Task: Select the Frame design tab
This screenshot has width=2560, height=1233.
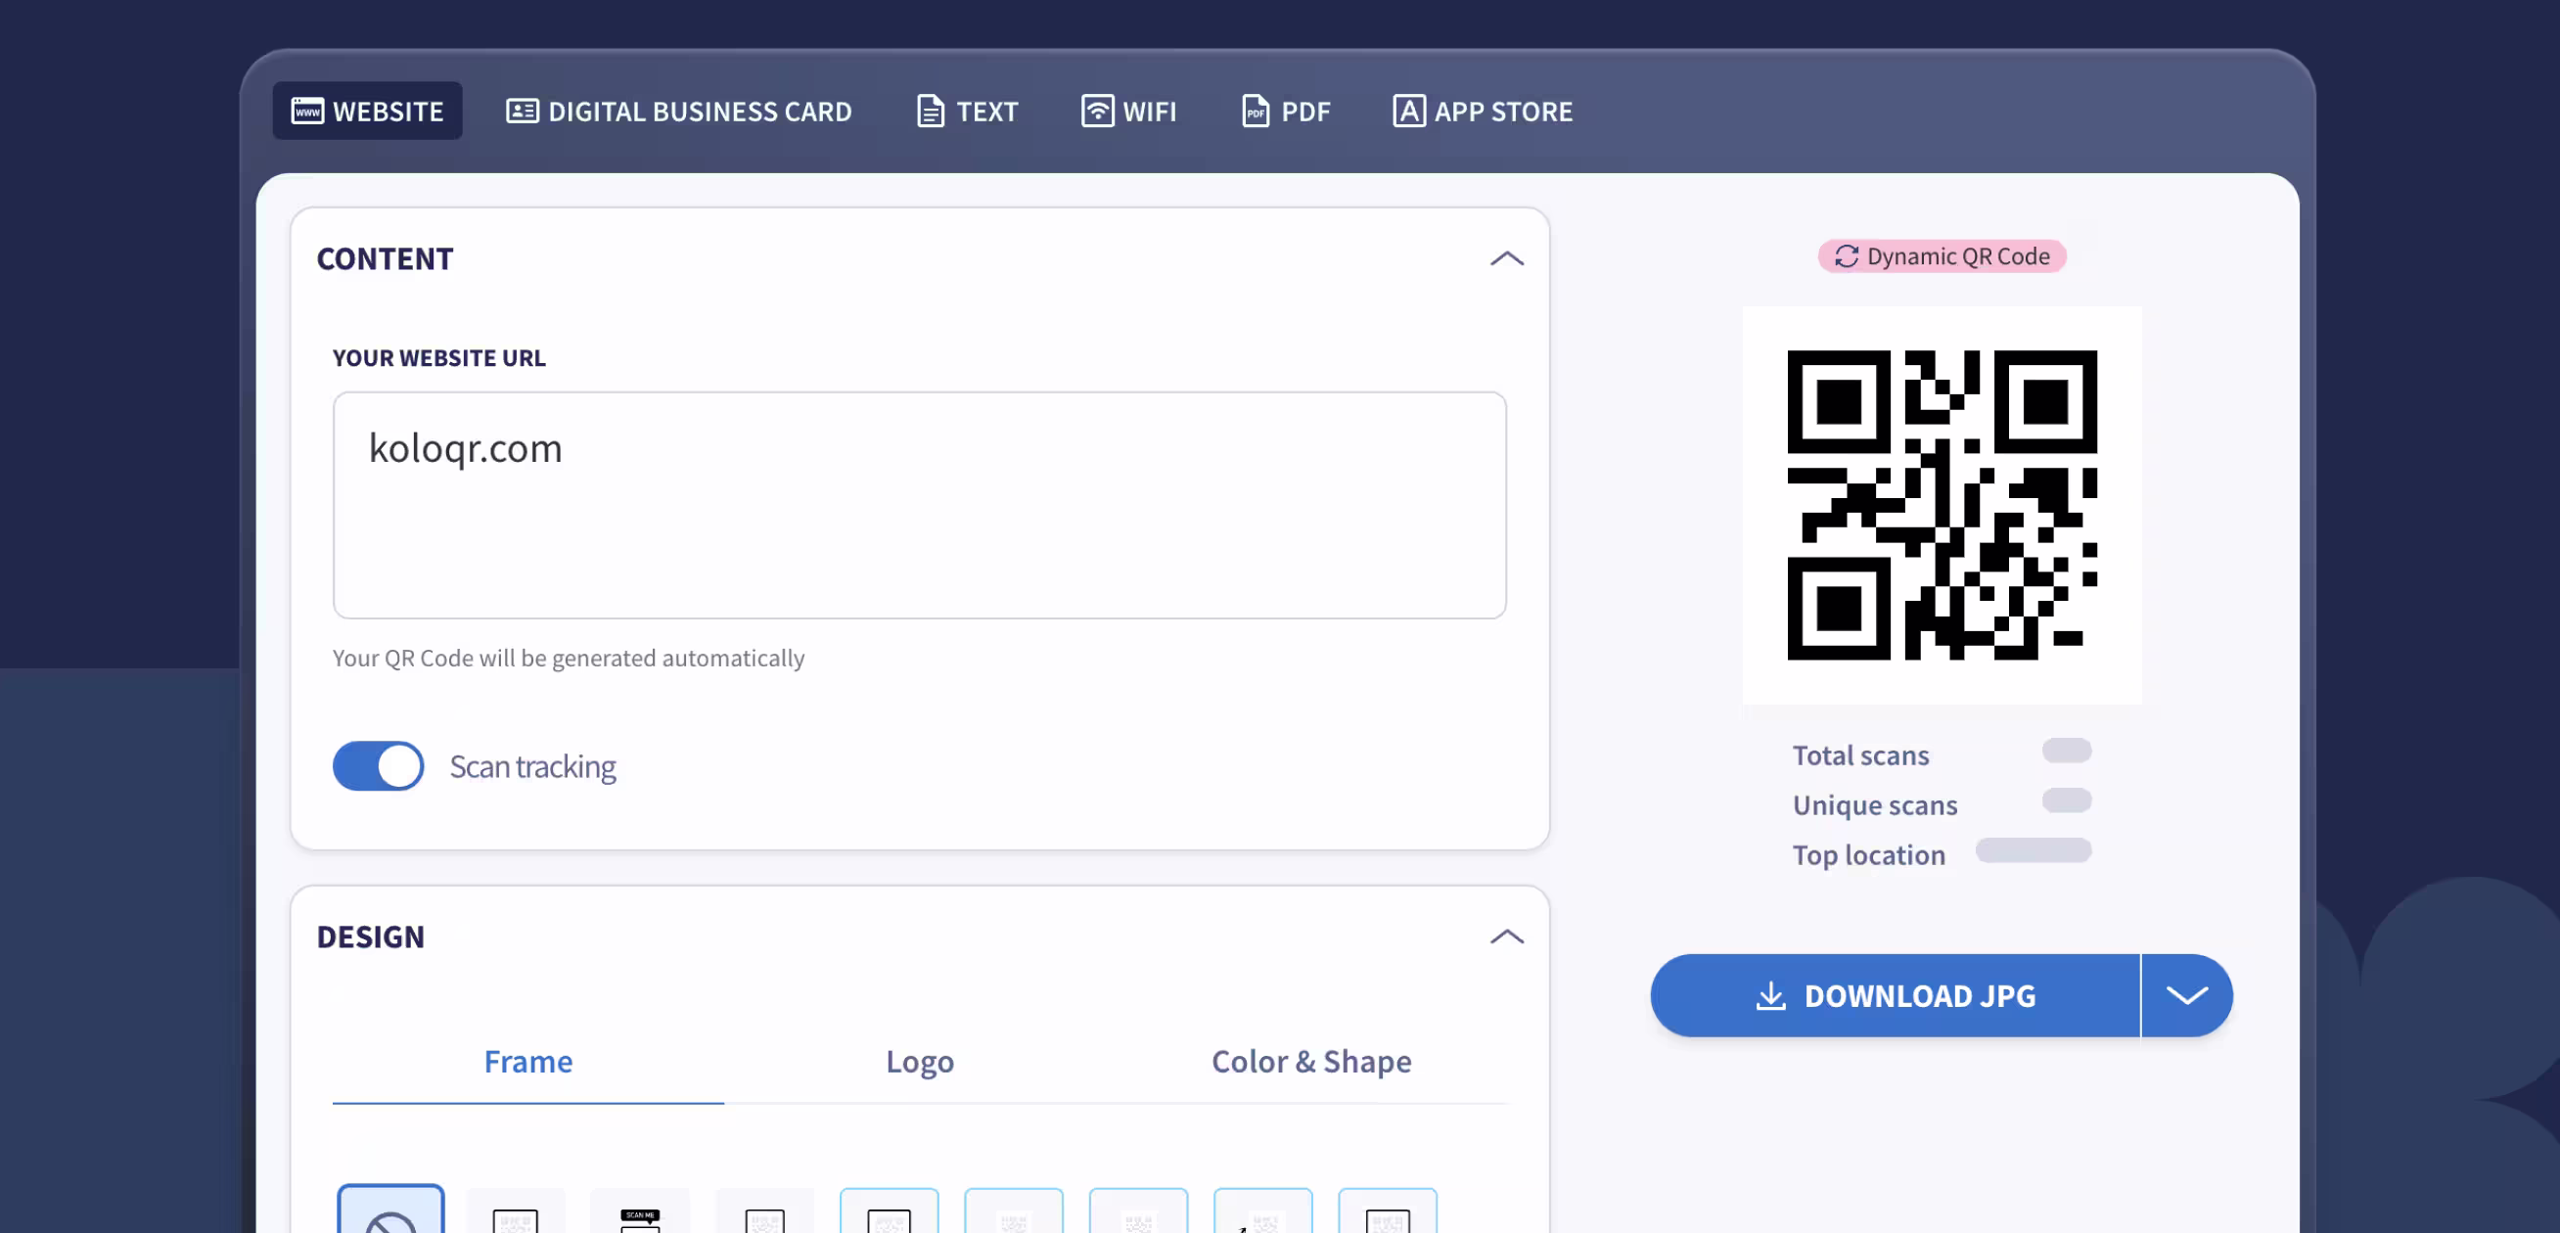Action: coord(527,1061)
